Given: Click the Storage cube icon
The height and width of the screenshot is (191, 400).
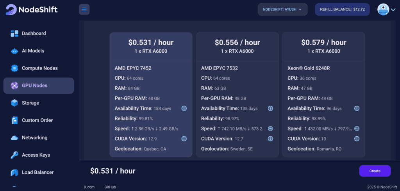Looking at the screenshot, I should coord(14,103).
